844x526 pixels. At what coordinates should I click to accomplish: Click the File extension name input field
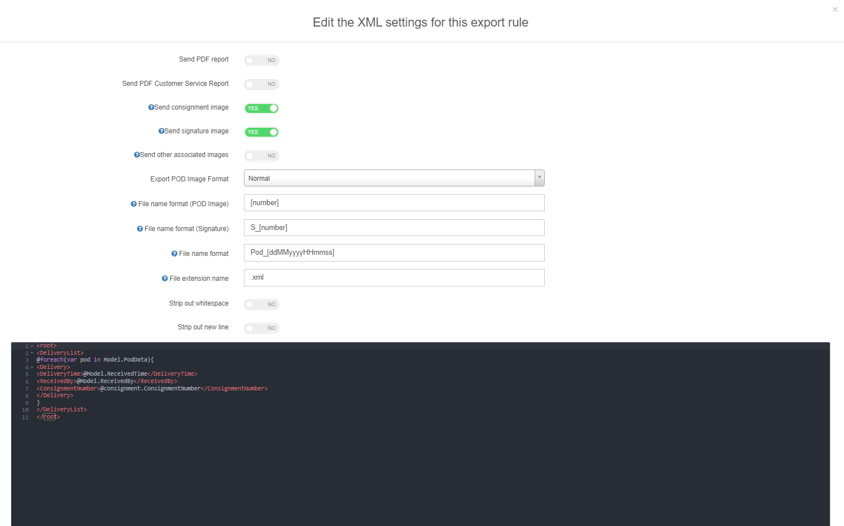394,277
